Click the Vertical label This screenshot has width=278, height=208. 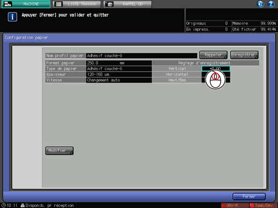177,69
